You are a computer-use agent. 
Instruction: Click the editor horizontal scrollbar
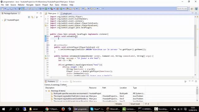coord(122,77)
